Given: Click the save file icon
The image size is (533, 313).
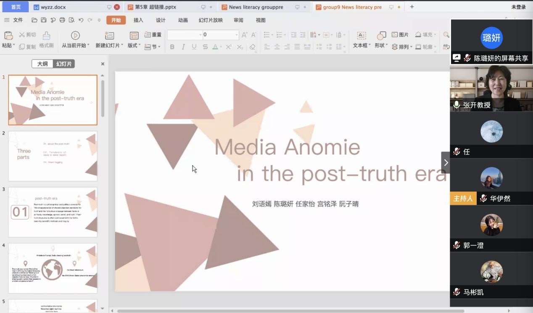Looking at the screenshot, I should [x=44, y=20].
